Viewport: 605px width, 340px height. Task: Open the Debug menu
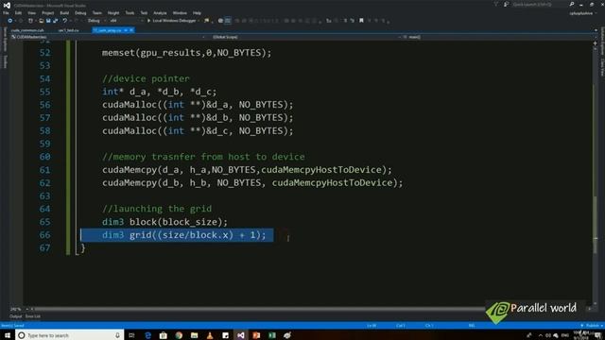[x=80, y=13]
